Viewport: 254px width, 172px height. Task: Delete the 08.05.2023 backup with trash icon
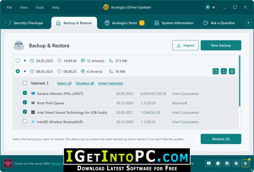click(x=232, y=71)
